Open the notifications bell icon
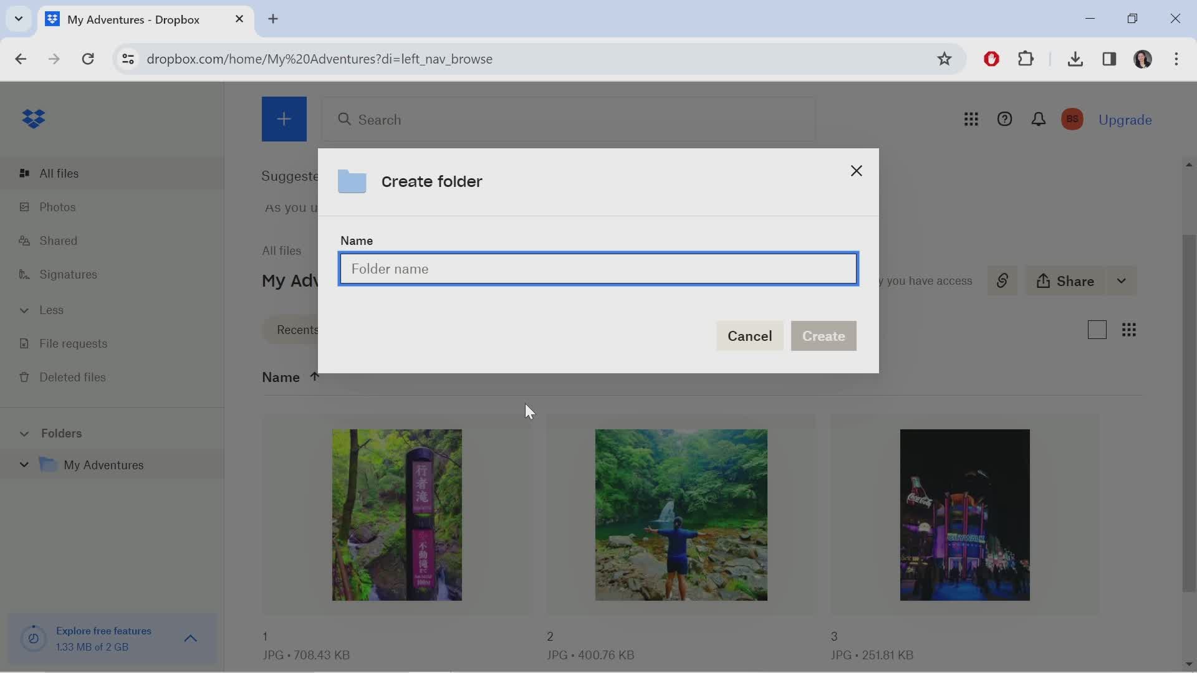This screenshot has height=673, width=1197. 1038,119
